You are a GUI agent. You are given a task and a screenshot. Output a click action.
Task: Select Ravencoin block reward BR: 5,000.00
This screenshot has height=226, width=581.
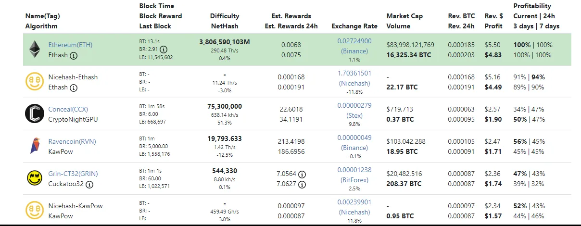click(x=154, y=146)
